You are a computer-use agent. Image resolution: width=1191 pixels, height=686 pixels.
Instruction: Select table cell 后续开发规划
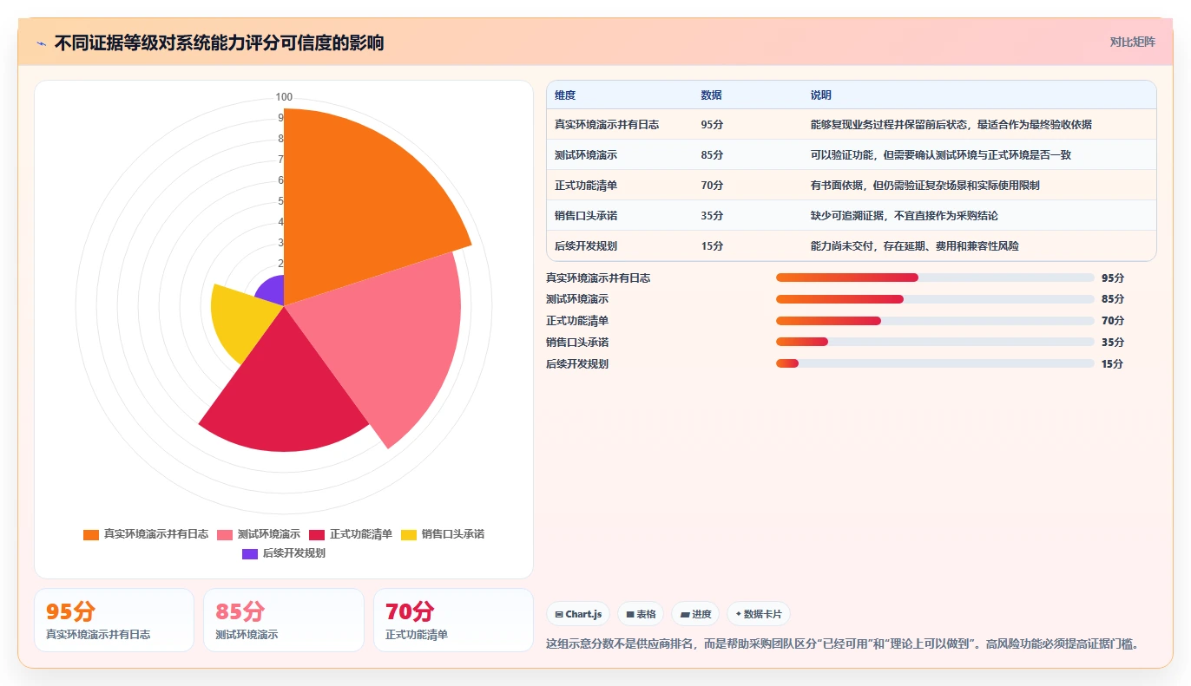(x=586, y=245)
